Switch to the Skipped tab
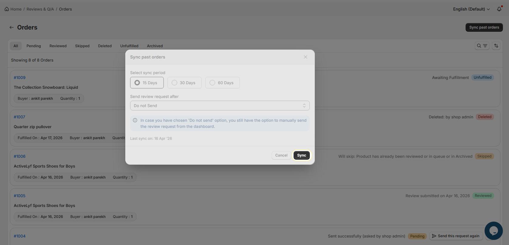Viewport: 509px width, 245px height. pyautogui.click(x=82, y=46)
